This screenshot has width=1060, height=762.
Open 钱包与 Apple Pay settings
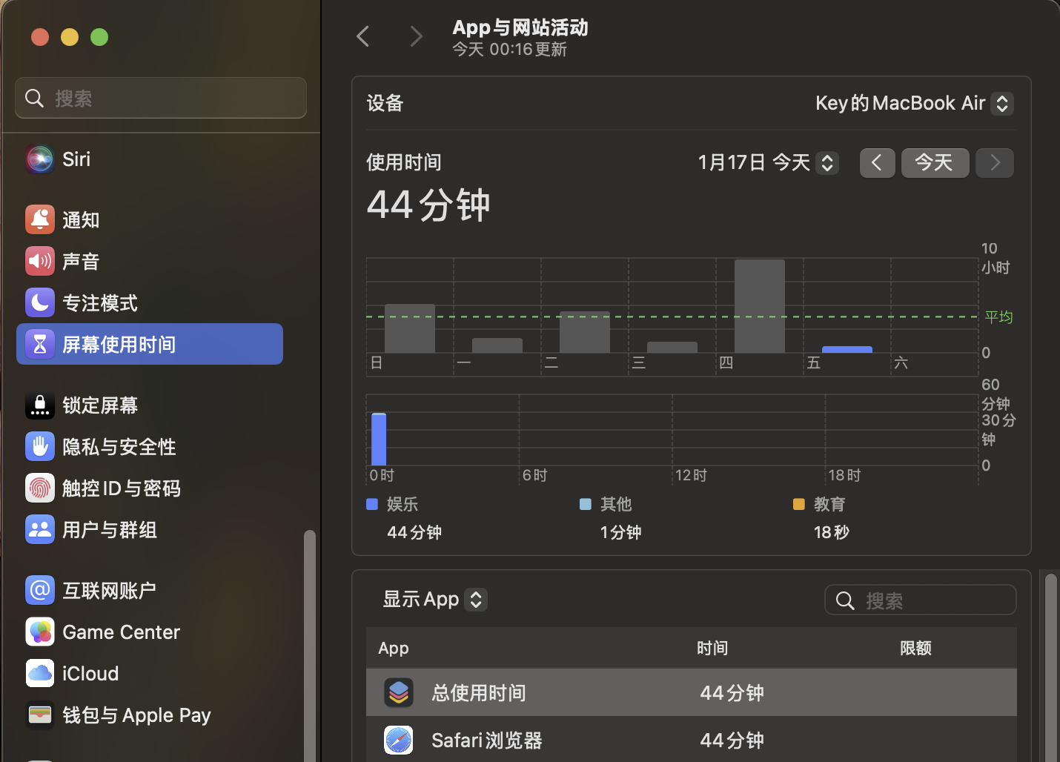(136, 715)
